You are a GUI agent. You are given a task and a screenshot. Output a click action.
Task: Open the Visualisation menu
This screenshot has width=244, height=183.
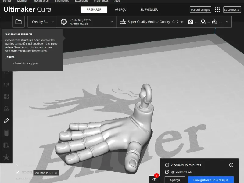(x=41, y=1)
